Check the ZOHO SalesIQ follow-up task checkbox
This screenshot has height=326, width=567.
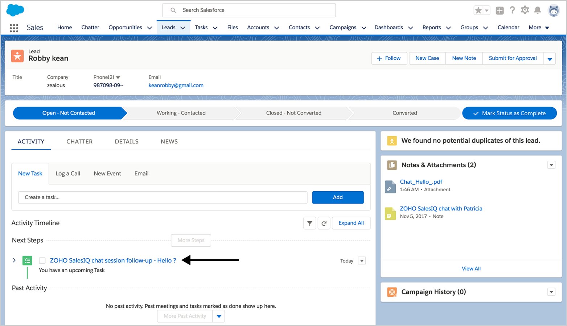(x=42, y=260)
